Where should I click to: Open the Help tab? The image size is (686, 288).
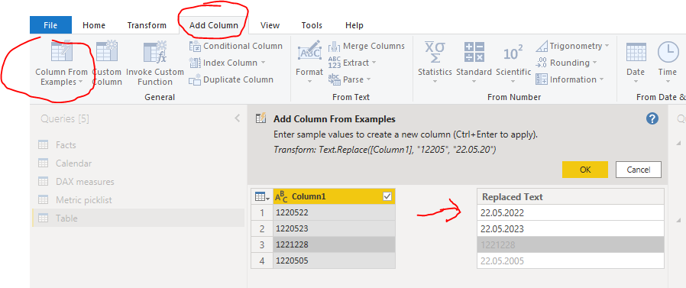click(354, 25)
